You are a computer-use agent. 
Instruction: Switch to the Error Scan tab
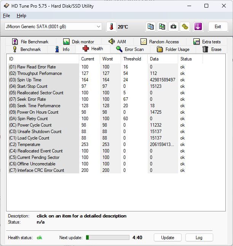point(130,49)
